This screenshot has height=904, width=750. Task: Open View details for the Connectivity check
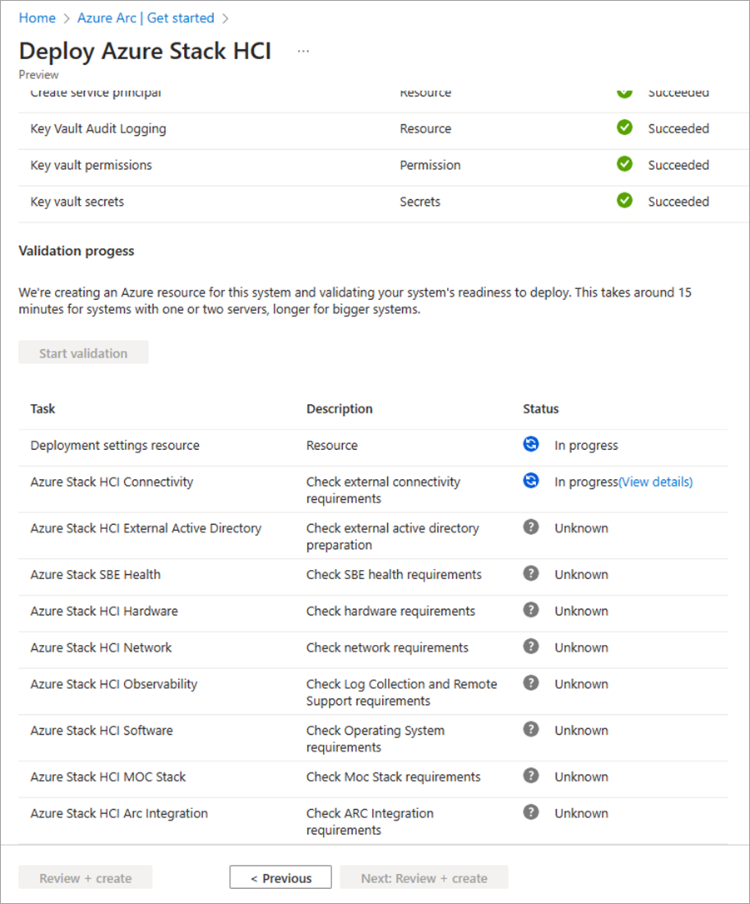[656, 482]
